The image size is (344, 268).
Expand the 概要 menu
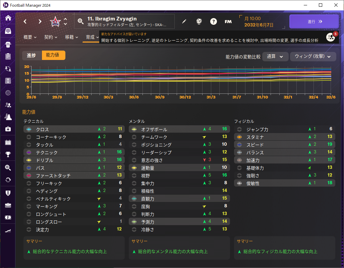point(30,37)
